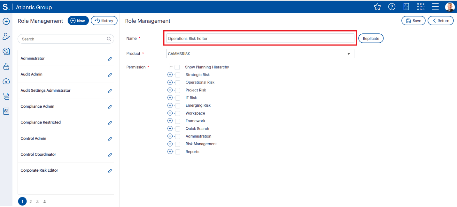Viewport: 457px width, 207px height.
Task: Check the Quick Search permission checkbox
Action: click(x=178, y=129)
